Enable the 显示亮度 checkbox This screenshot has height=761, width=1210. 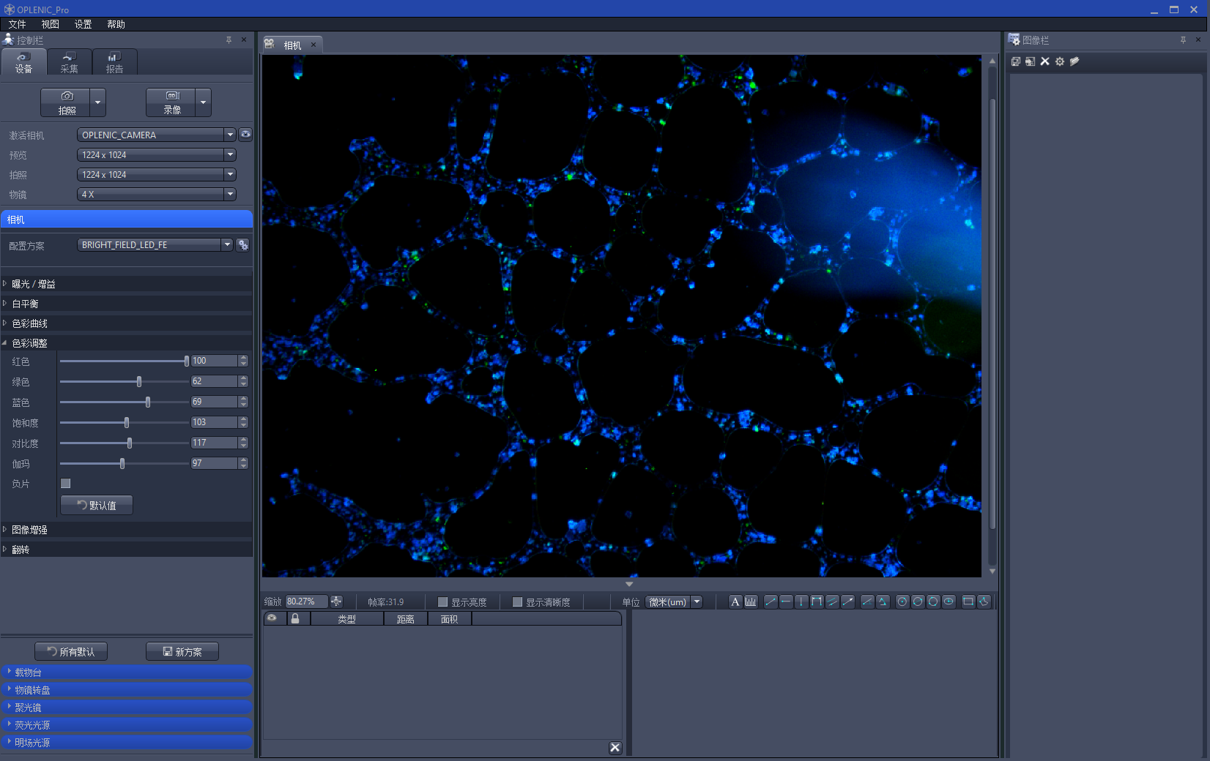[442, 602]
